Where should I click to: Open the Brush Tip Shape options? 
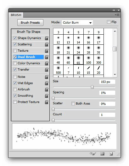pyautogui.click(x=29, y=31)
